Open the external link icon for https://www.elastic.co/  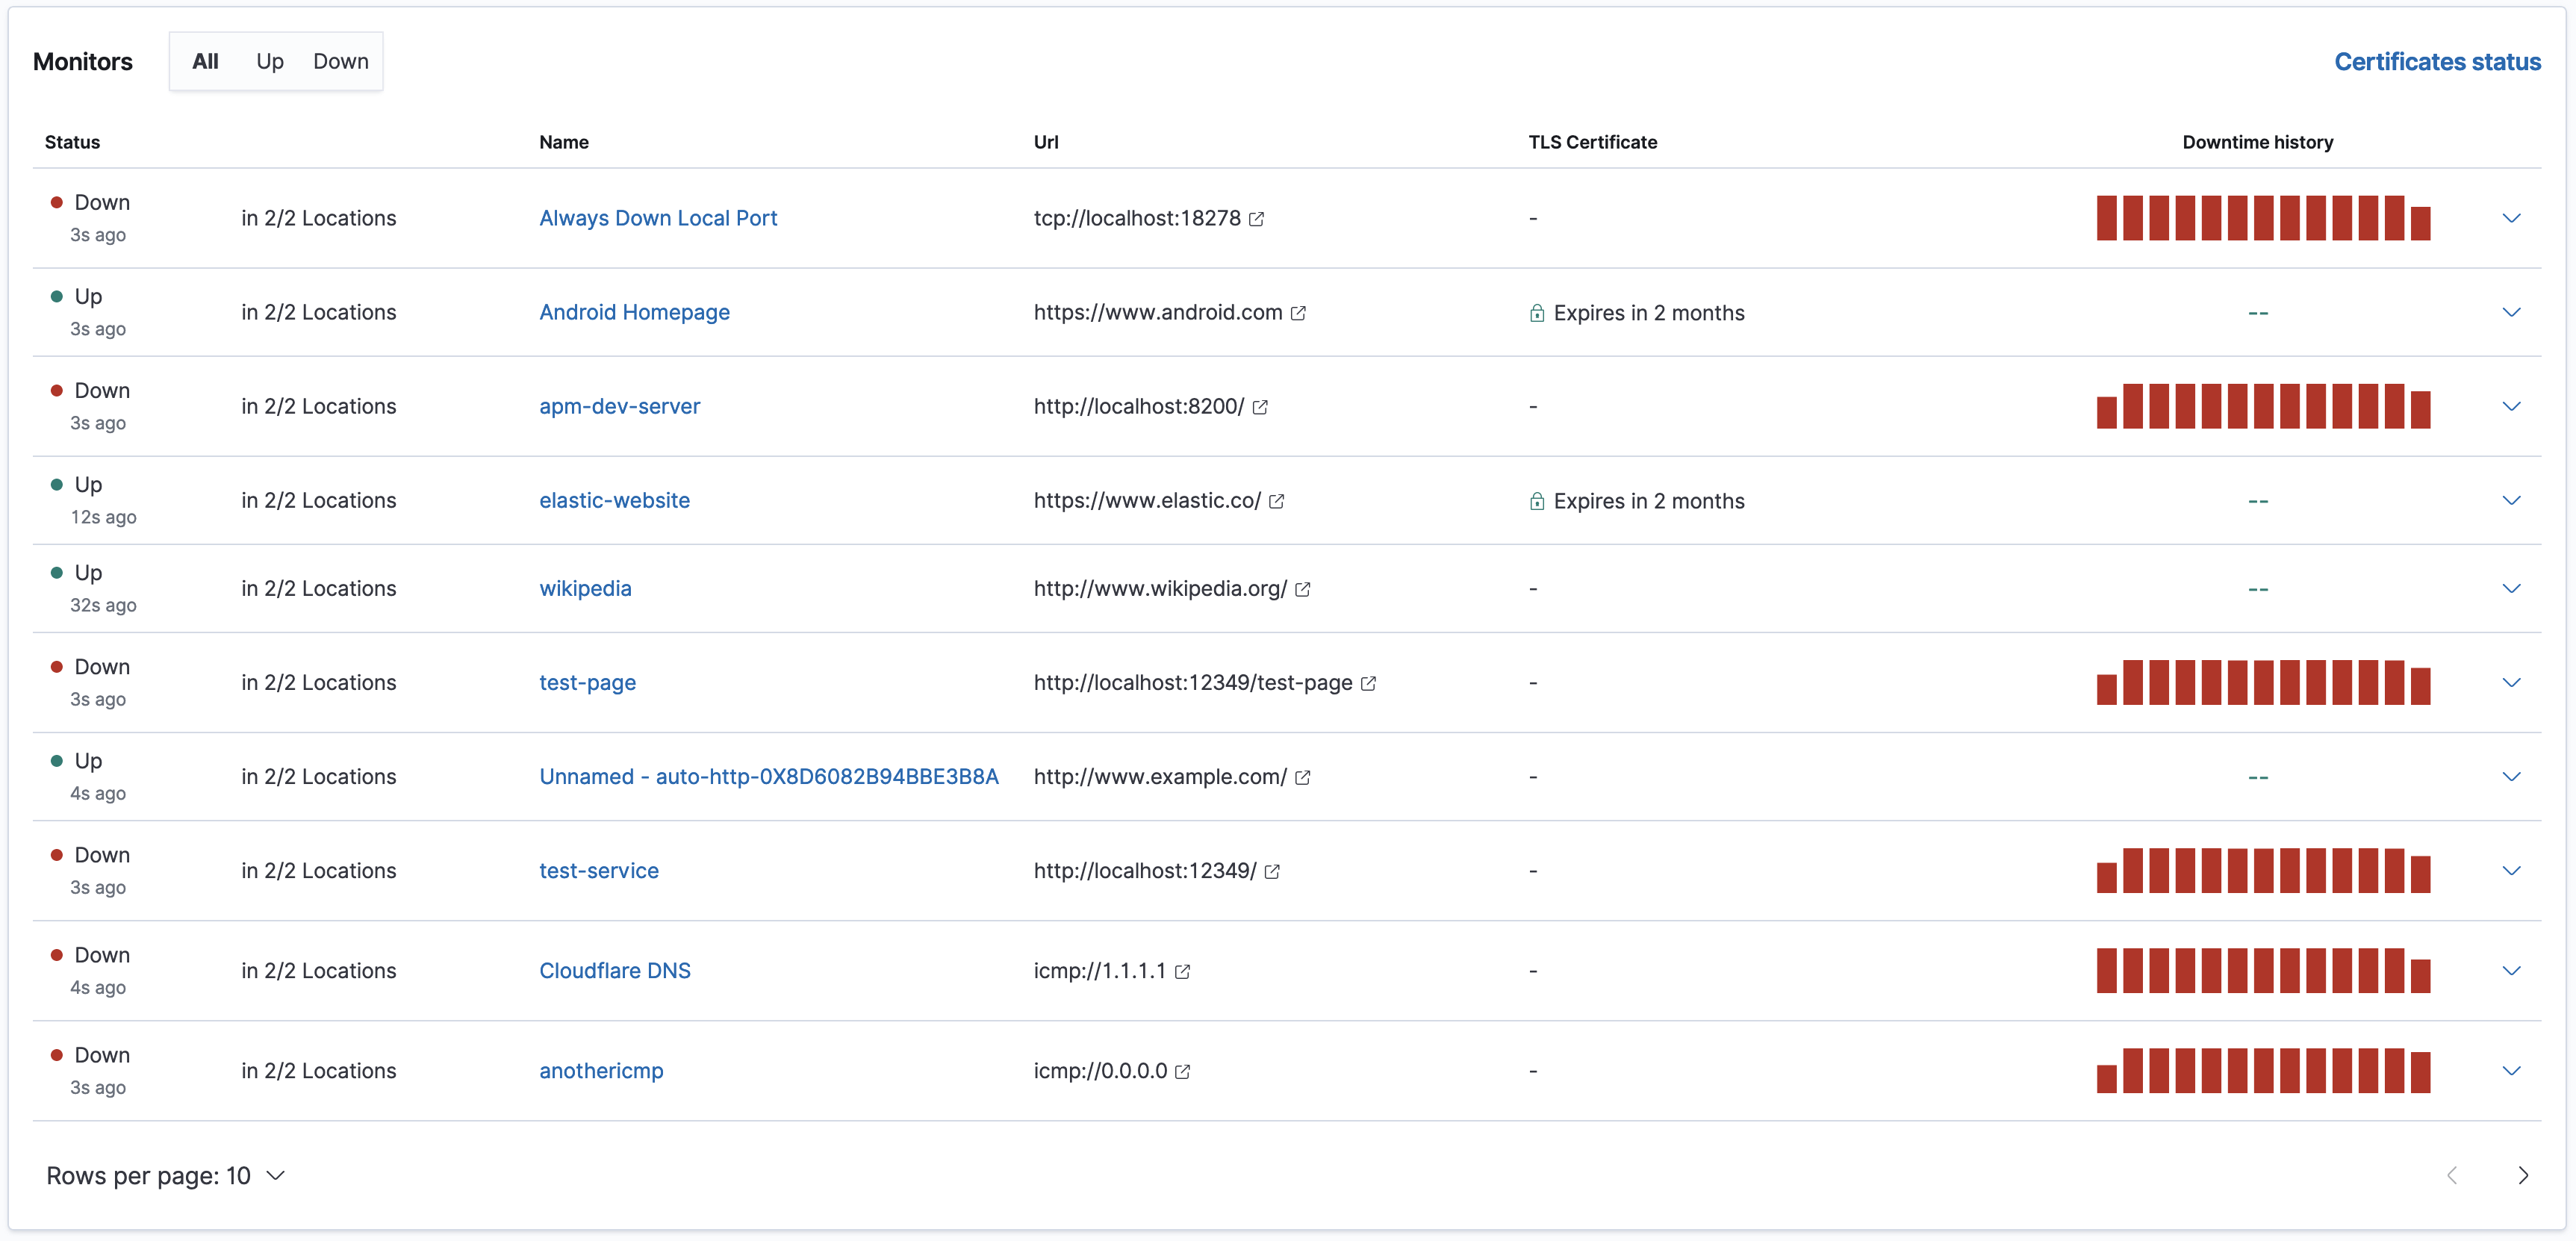pos(1276,502)
